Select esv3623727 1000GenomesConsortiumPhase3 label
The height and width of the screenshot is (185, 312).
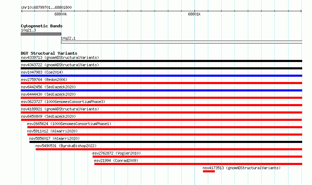(x=63, y=102)
